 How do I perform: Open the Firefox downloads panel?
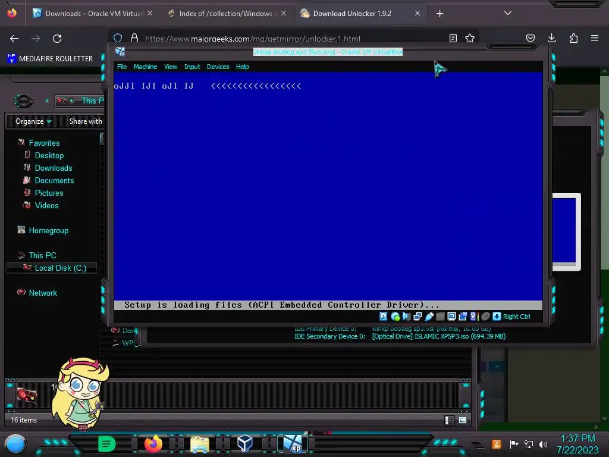551,38
